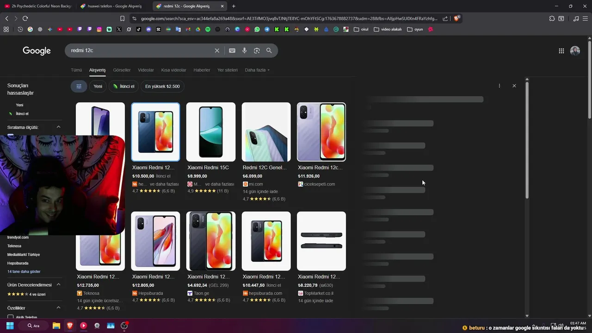
Task: Switch to the 'Görseller' search tab
Action: pyautogui.click(x=122, y=70)
